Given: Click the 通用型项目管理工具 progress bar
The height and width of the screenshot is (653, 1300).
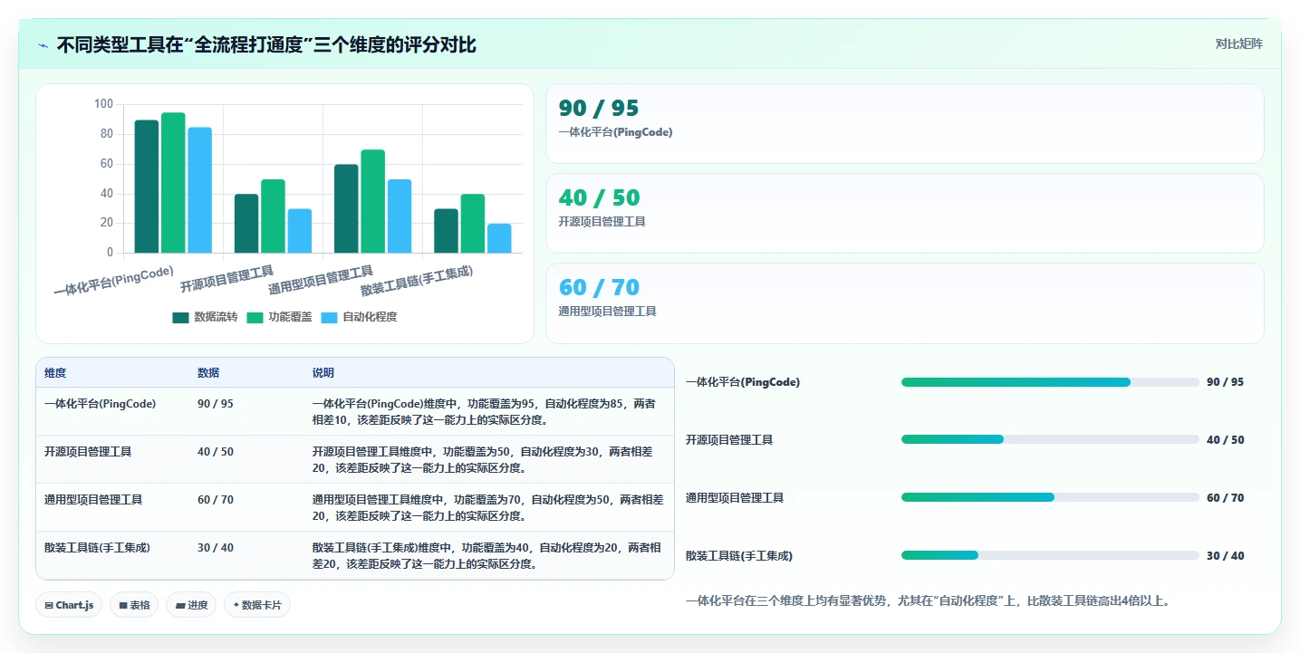Looking at the screenshot, I should tap(1050, 497).
